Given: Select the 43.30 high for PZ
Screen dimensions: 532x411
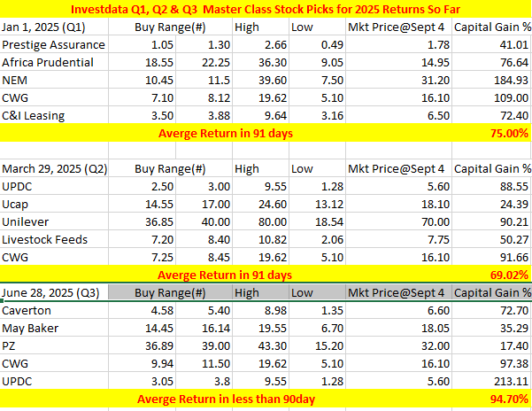Looking at the screenshot, I should (260, 345).
